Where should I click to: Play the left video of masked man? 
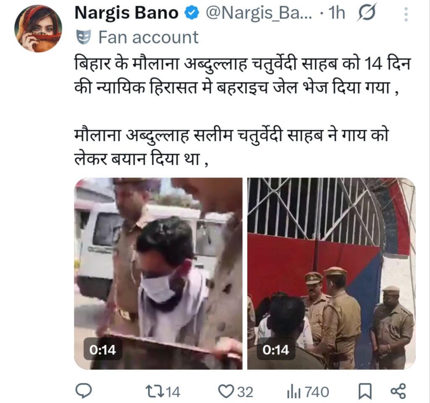(158, 273)
